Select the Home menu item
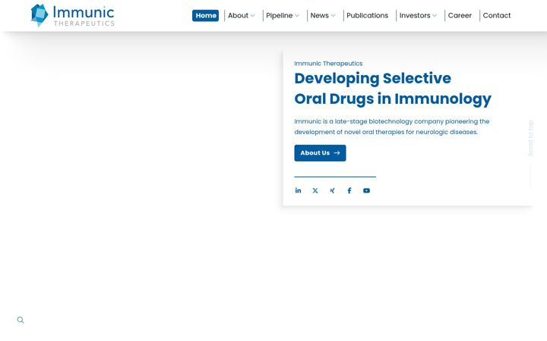The height and width of the screenshot is (341, 547). click(205, 16)
